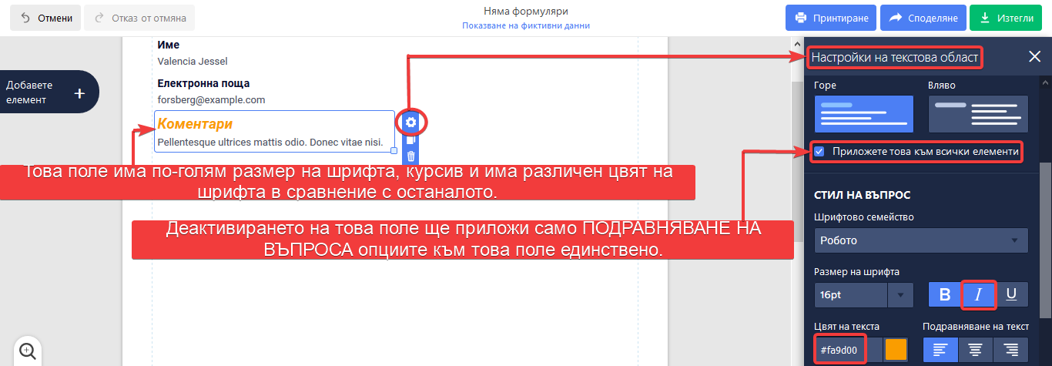The height and width of the screenshot is (366, 1052).
Task: Close the text area settings panel
Action: tap(1034, 56)
